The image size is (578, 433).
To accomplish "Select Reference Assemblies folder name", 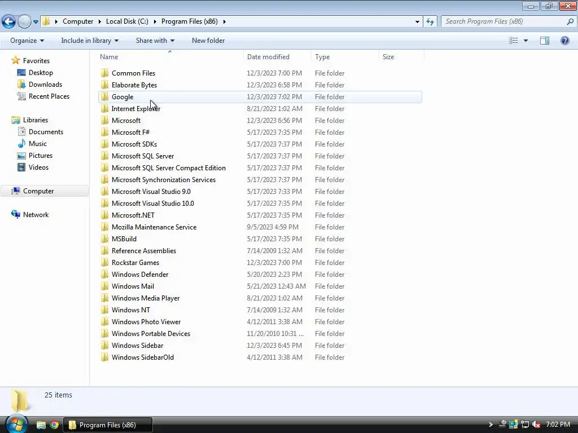I will [x=144, y=251].
